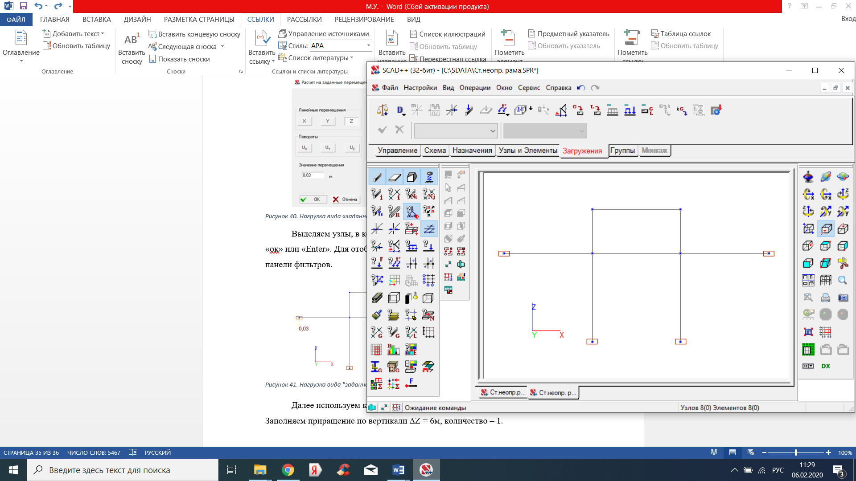Open the РЕЦЕНЗИРОВАНИЕ ribbon tab in Word

click(x=364, y=20)
